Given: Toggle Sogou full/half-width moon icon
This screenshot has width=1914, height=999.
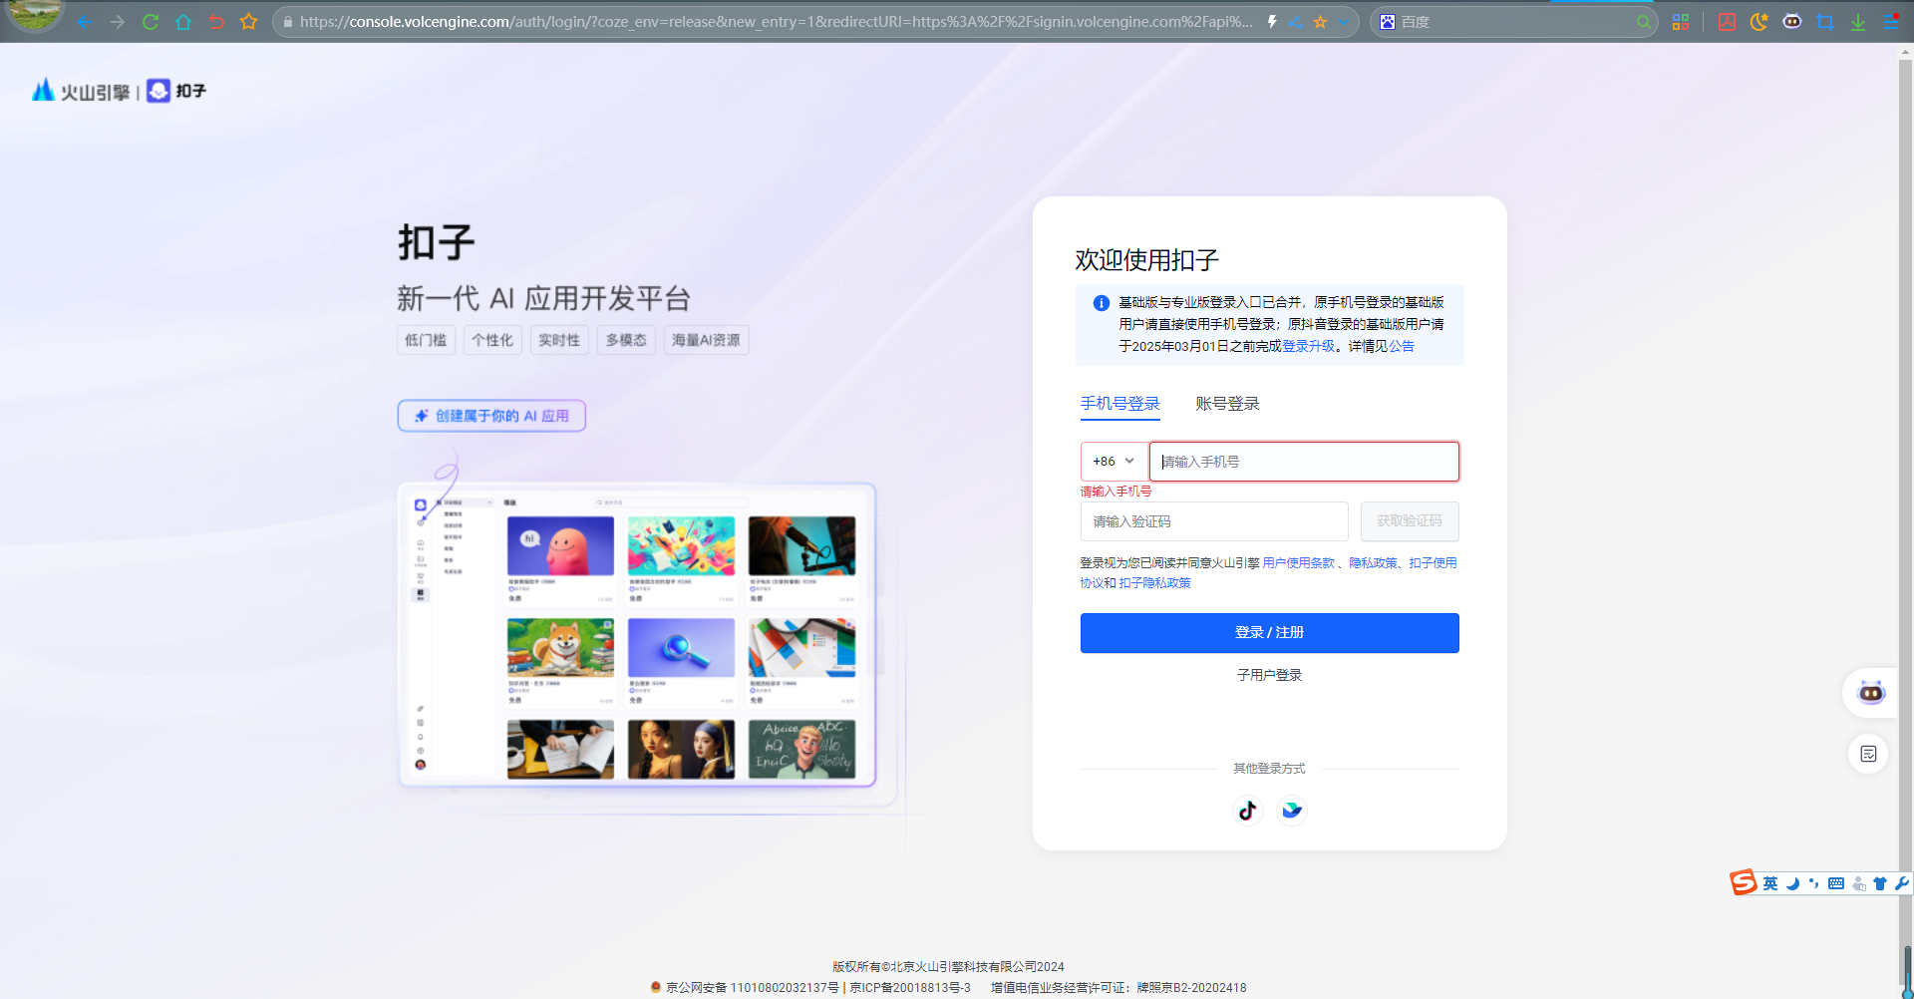Looking at the screenshot, I should tap(1792, 883).
